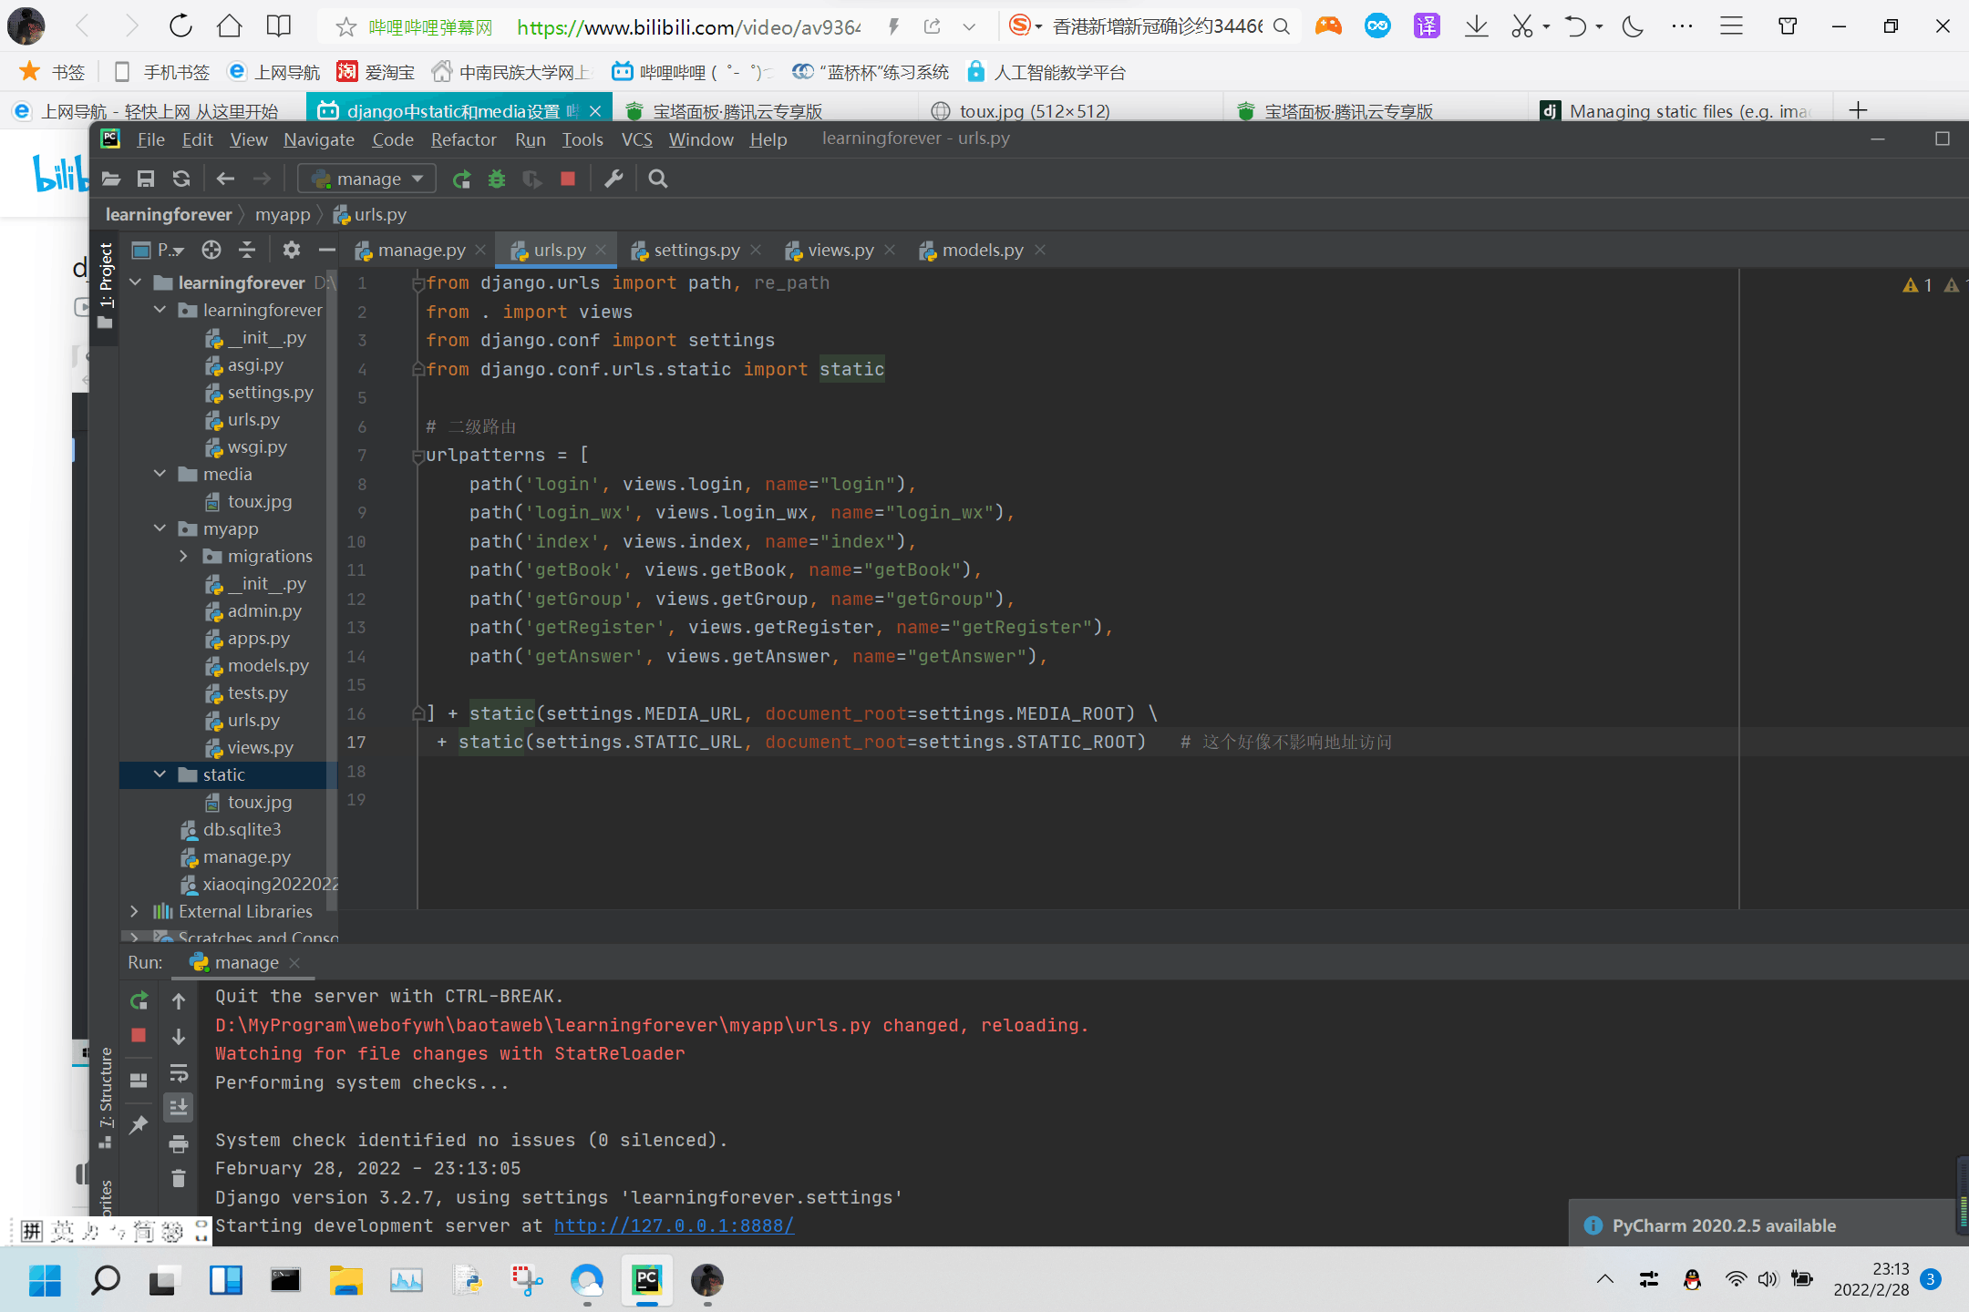1969x1312 pixels.
Task: Click the browser home icon
Action: click(230, 26)
